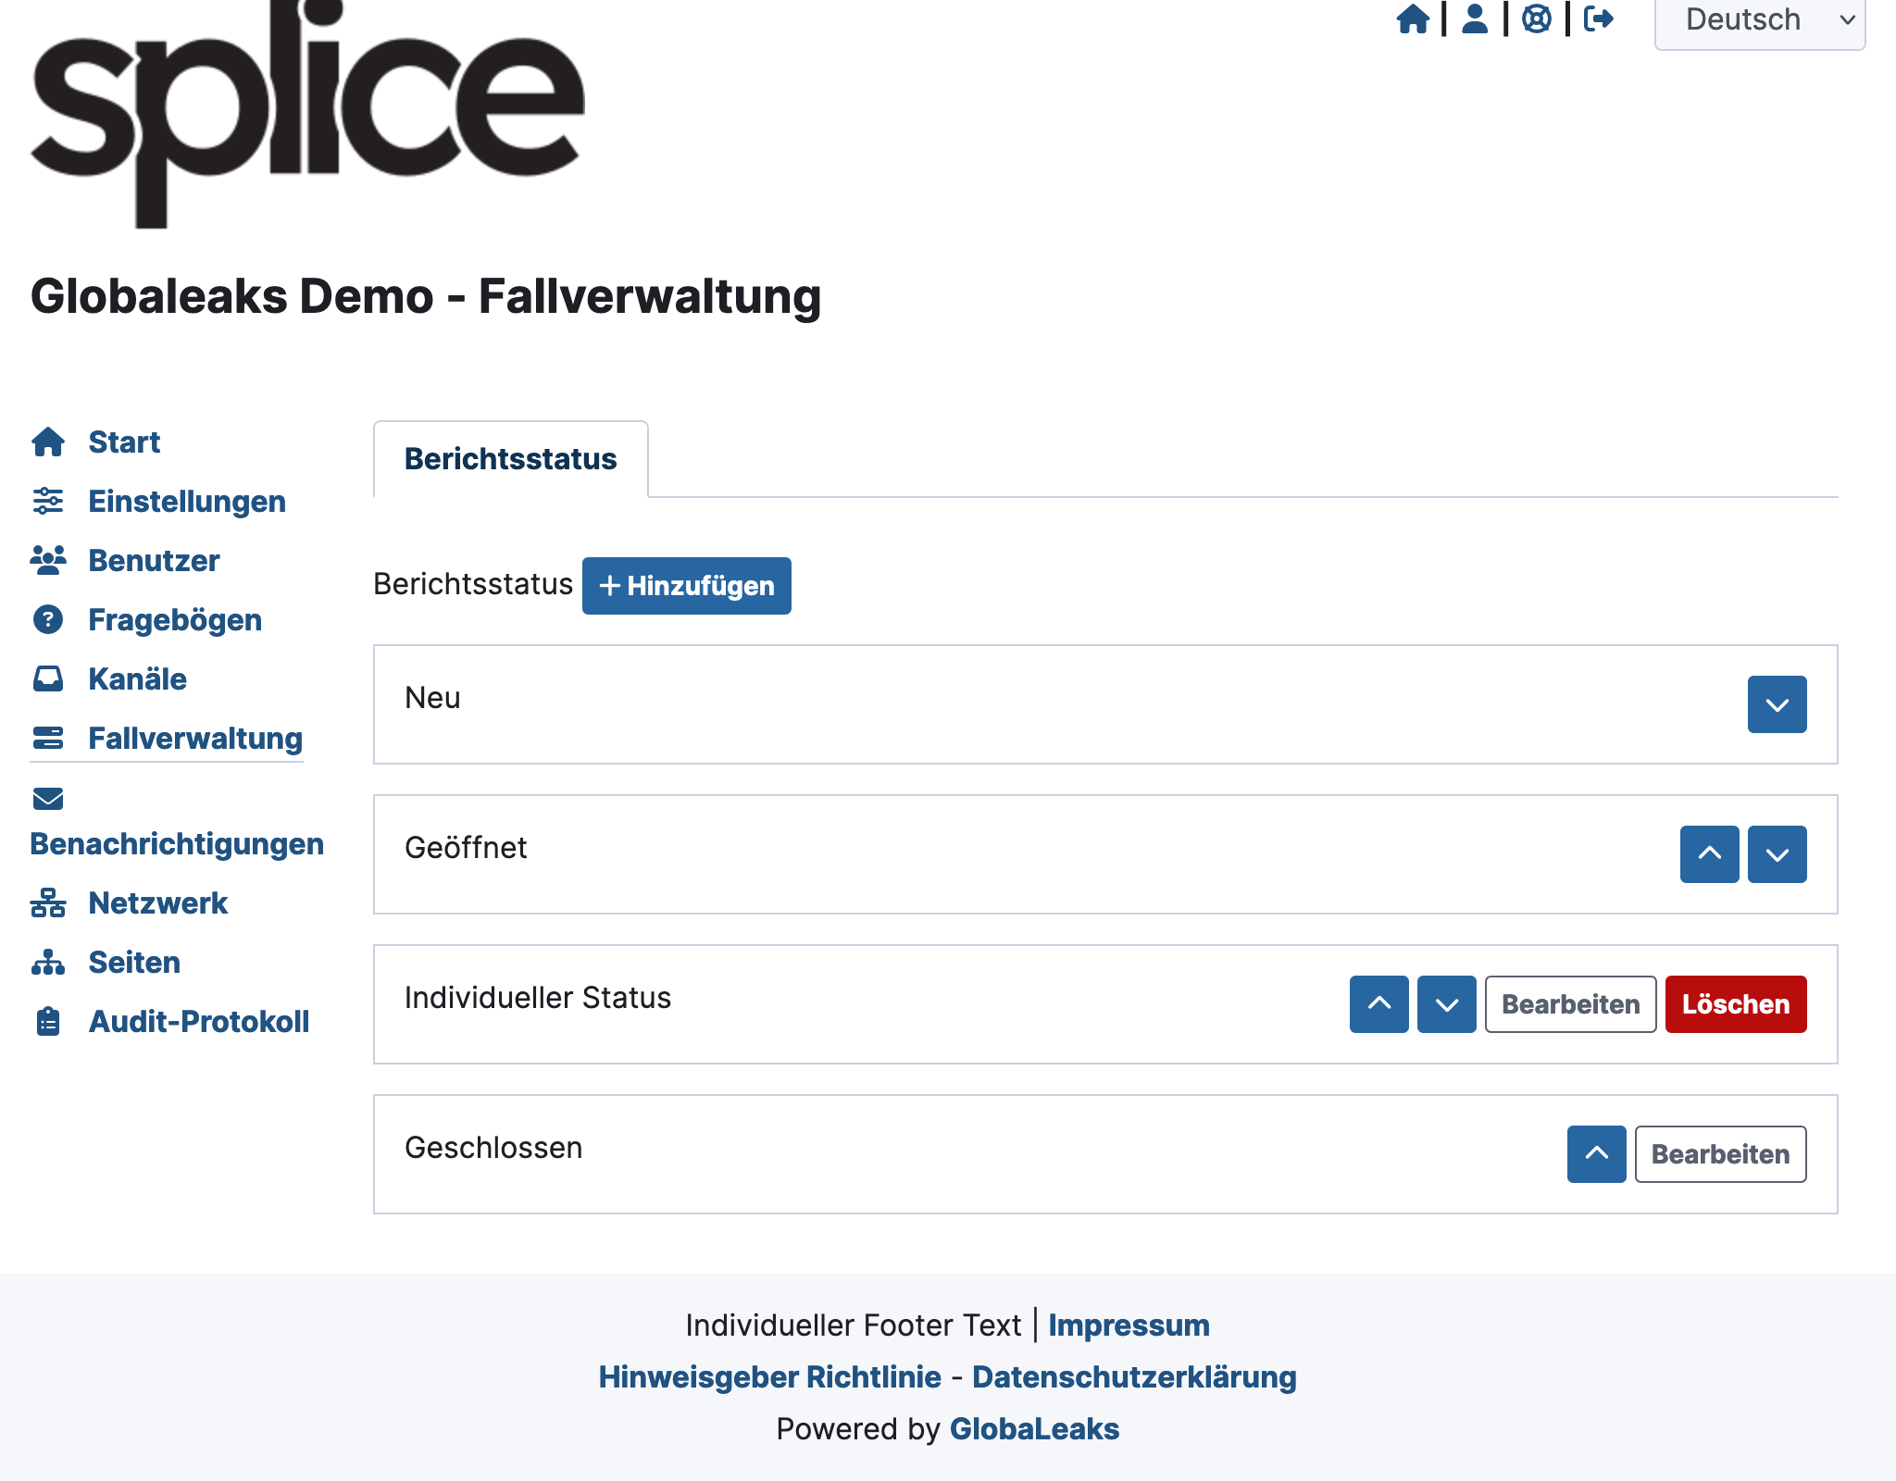Image resolution: width=1896 pixels, height=1481 pixels.
Task: Click inbox icon beside Kanäle
Action: click(x=48, y=679)
